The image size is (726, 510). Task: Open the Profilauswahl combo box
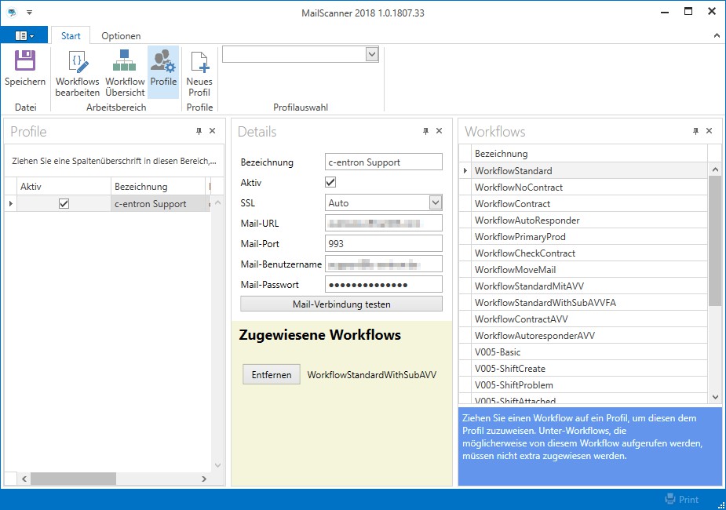(372, 54)
